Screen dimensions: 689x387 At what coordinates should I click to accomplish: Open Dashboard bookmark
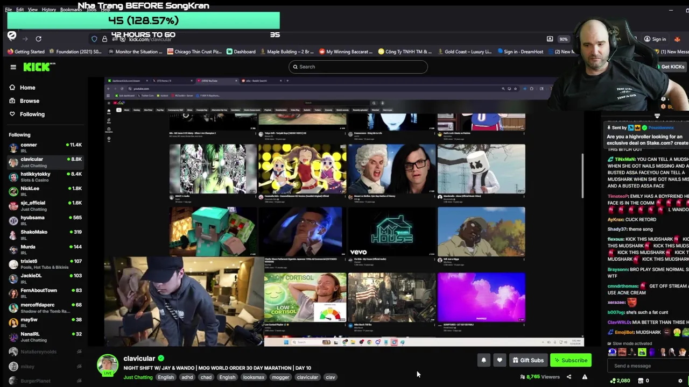pos(241,52)
